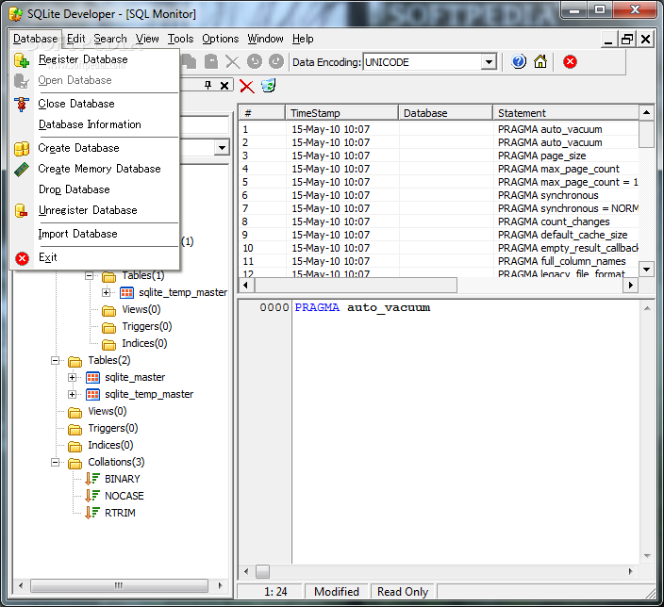
Task: Open the Help menu
Action: point(303,39)
